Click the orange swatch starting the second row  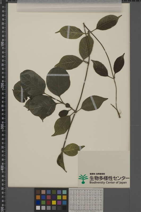(x=38, y=197)
